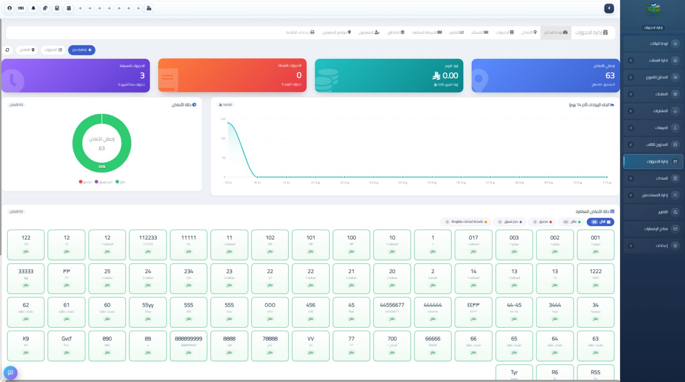Filter places by بالساعة (ساعات مفتوحة) pill

pos(466,222)
